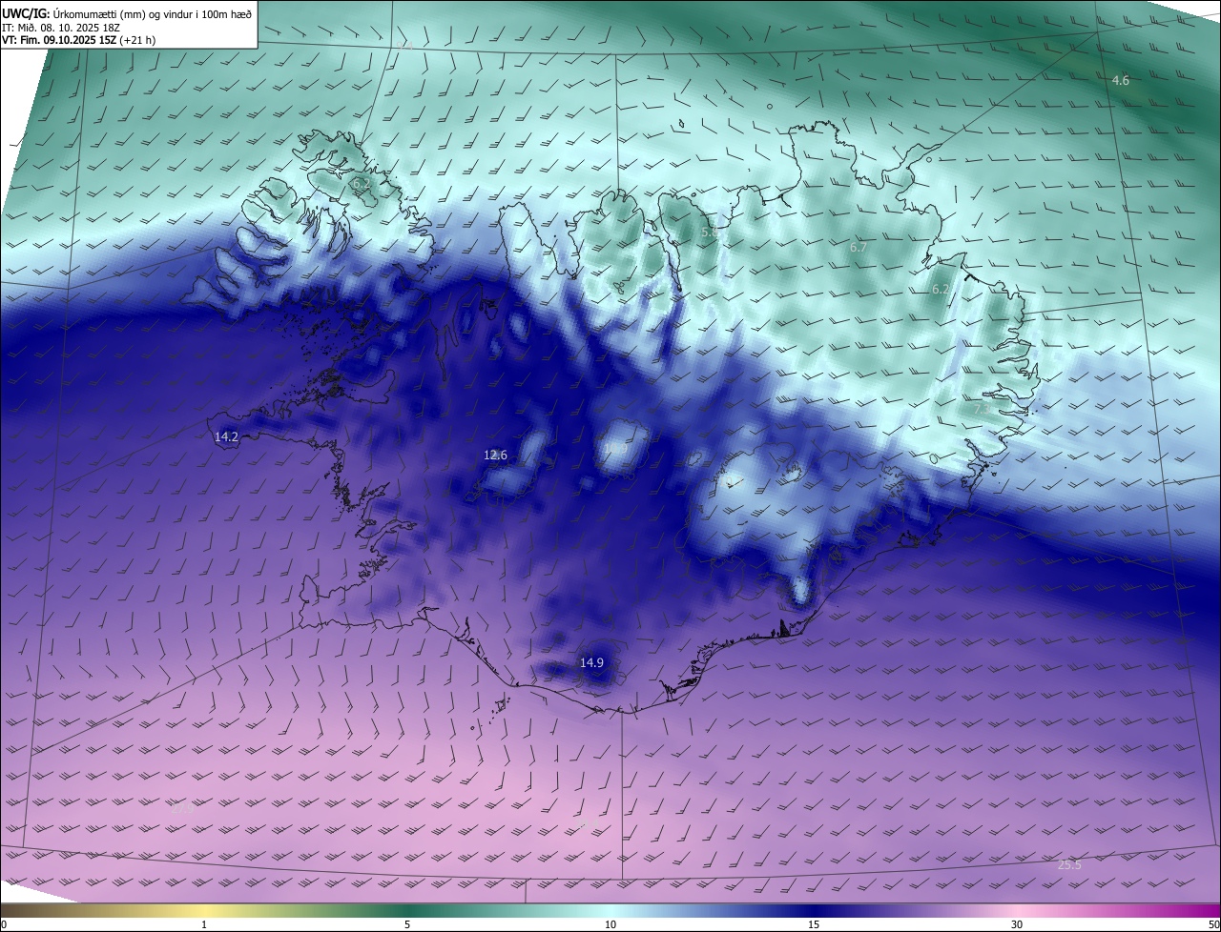Click the 12.6 value label on the map
Viewport: 1221px width, 932px height.
pos(496,456)
